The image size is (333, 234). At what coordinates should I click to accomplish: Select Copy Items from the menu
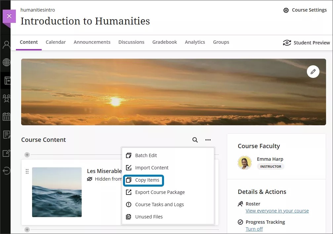coord(144,180)
